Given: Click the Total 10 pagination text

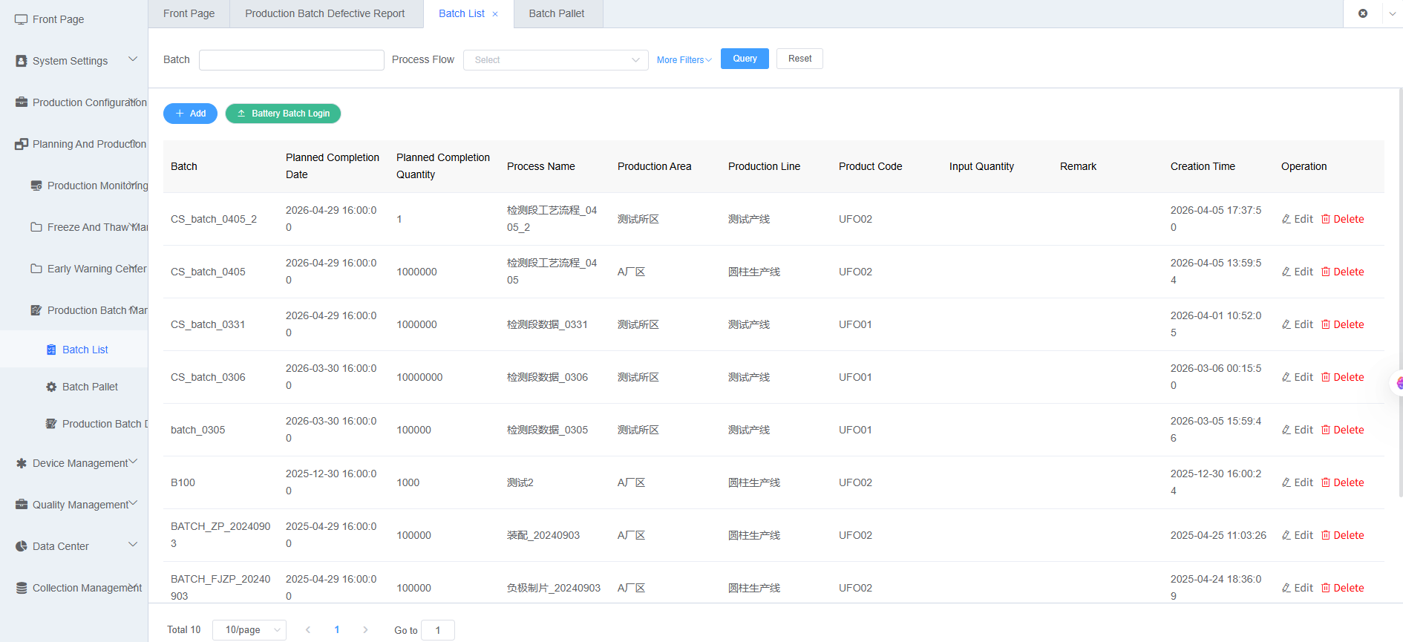Looking at the screenshot, I should coord(183,629).
